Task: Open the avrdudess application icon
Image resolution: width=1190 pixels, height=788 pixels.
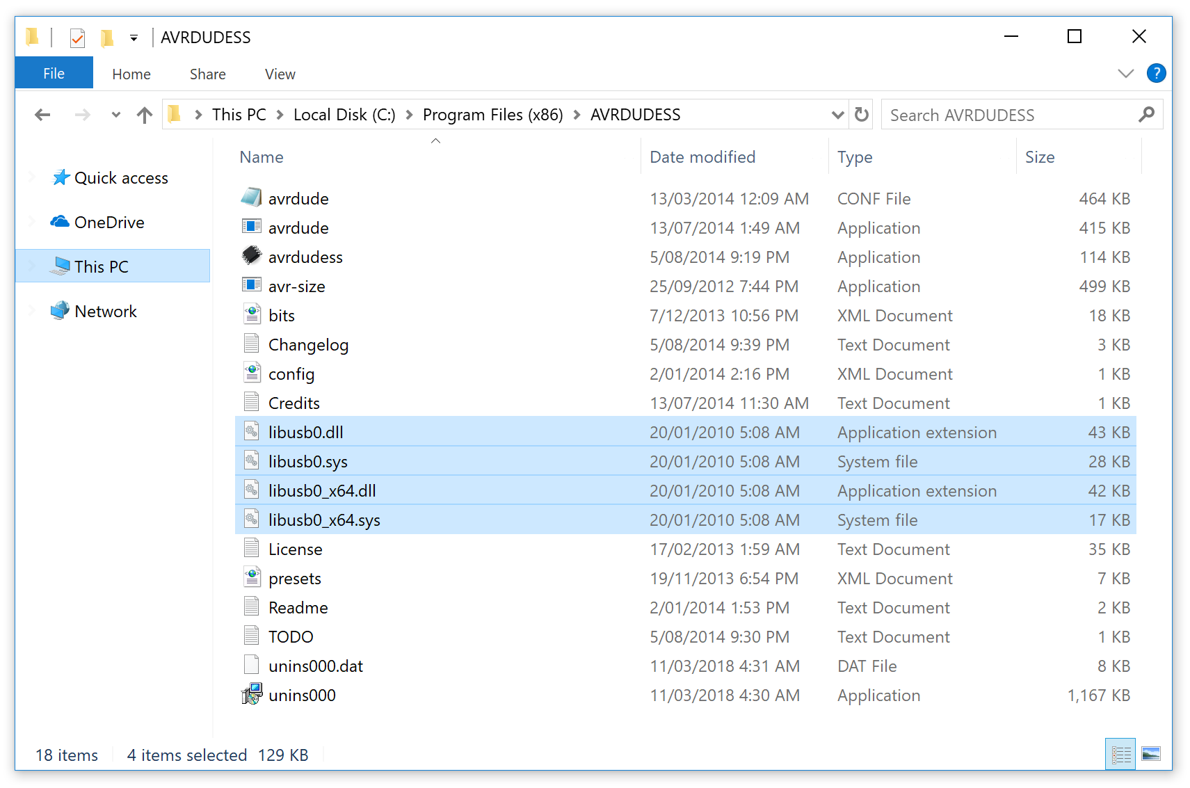Action: (252, 257)
